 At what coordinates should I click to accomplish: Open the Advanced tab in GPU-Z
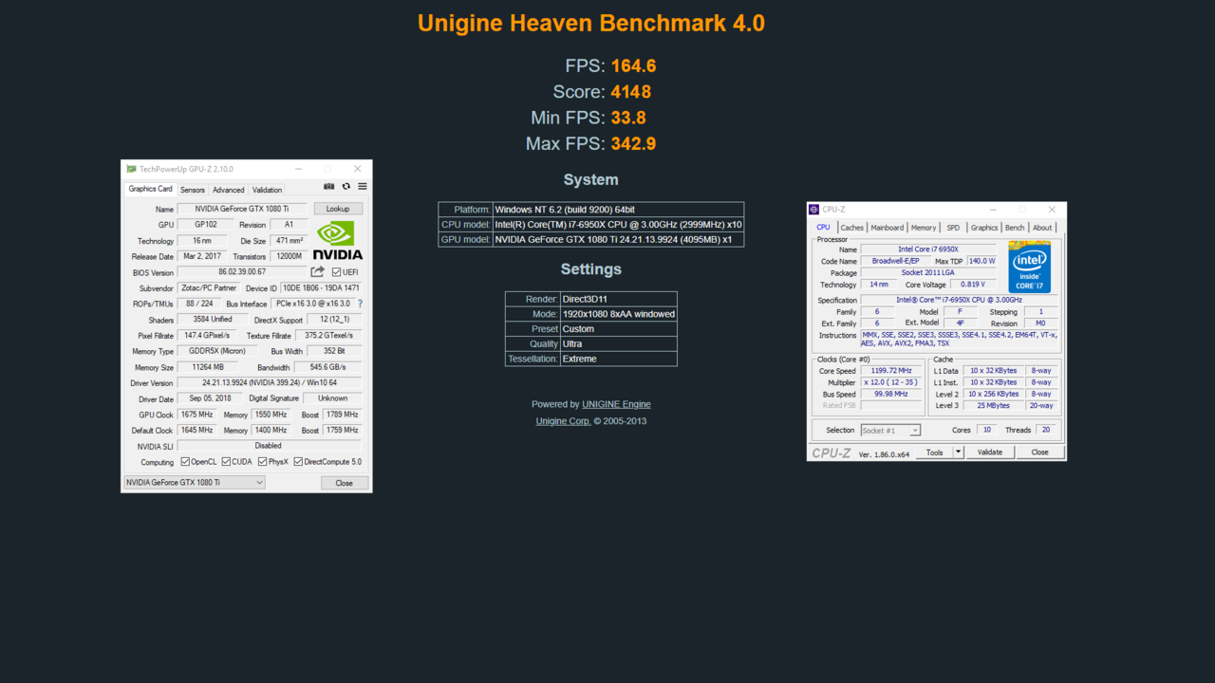[x=229, y=190]
